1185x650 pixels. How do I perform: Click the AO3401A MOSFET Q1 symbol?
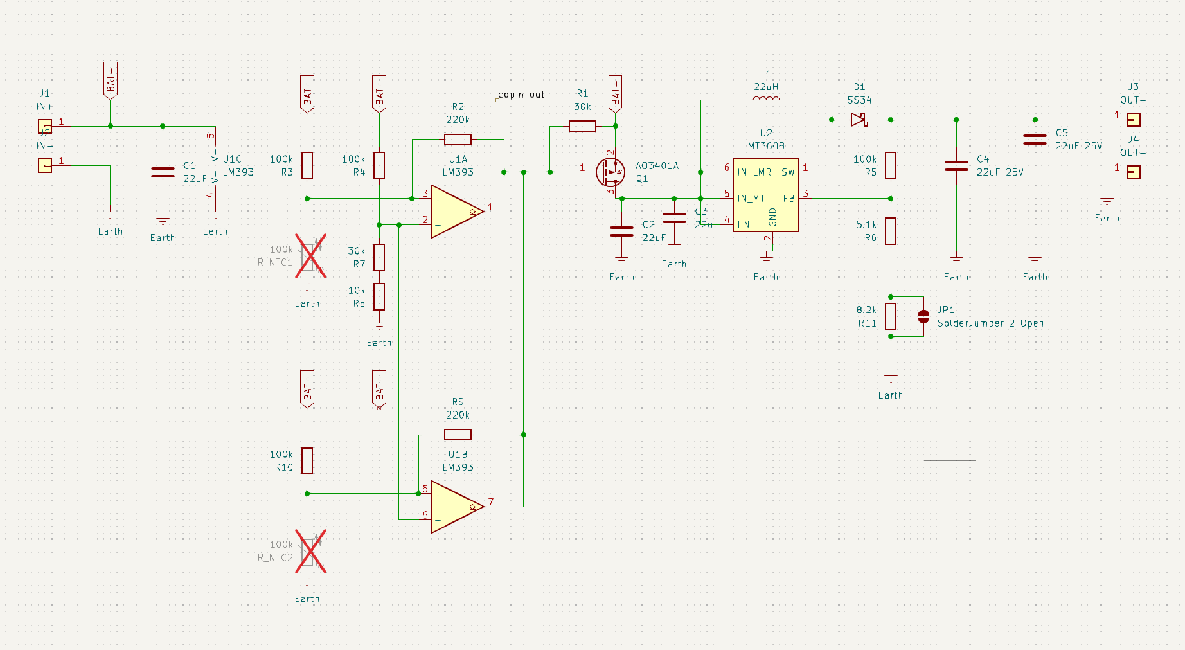coord(610,172)
